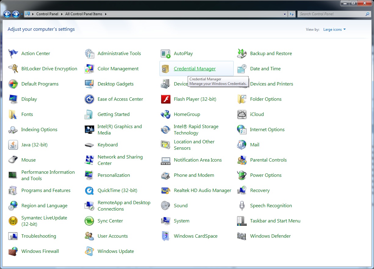The image size is (374, 269).
Task: Click the Windows Firewall brick wall icon
Action: [13, 251]
